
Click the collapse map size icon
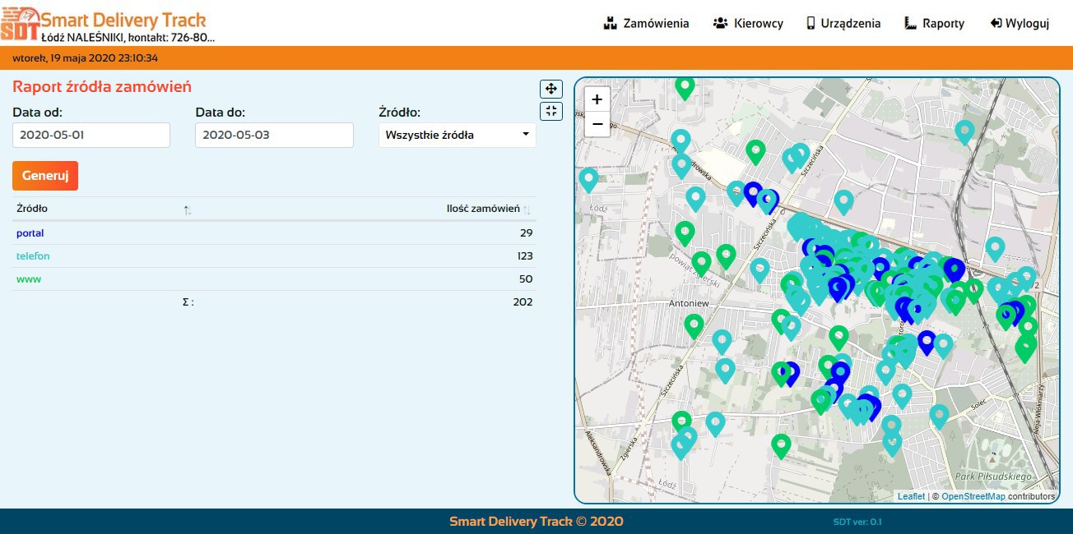point(550,111)
